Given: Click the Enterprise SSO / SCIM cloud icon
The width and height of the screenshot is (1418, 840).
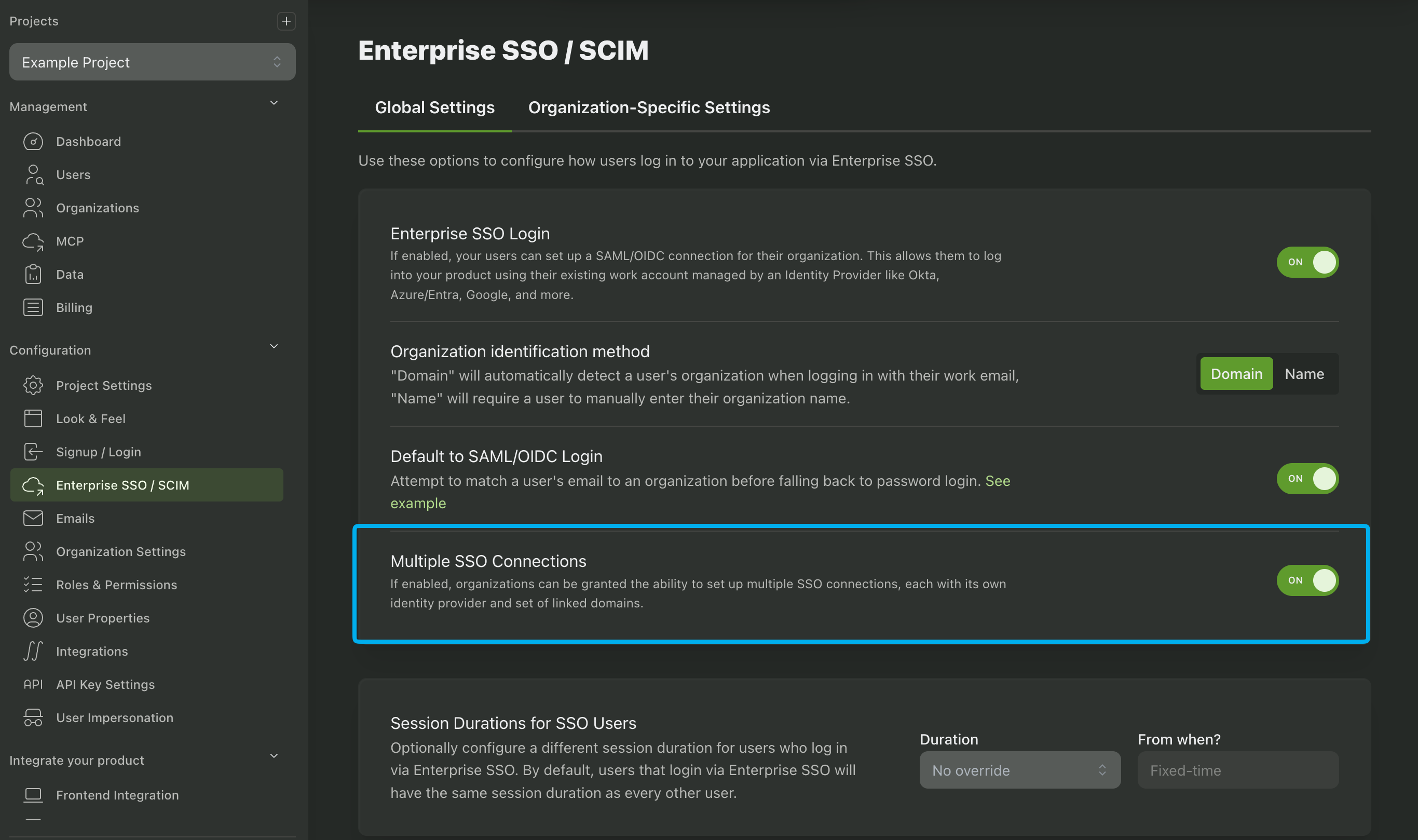Looking at the screenshot, I should click(33, 485).
